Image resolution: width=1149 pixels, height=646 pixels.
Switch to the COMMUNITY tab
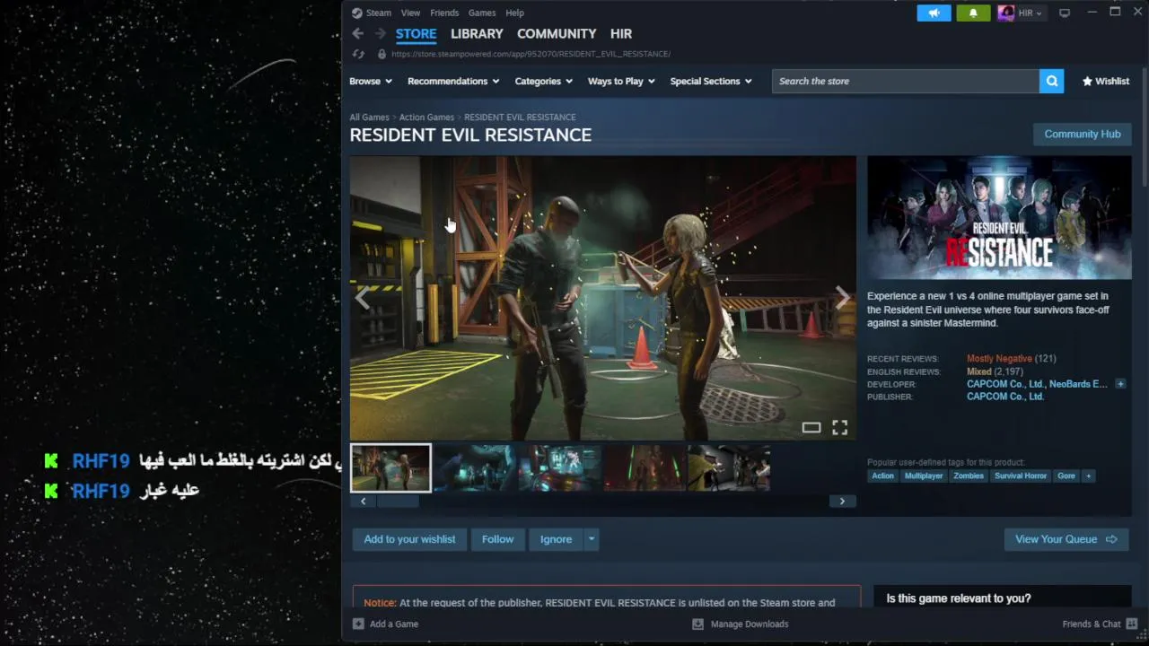tap(557, 33)
